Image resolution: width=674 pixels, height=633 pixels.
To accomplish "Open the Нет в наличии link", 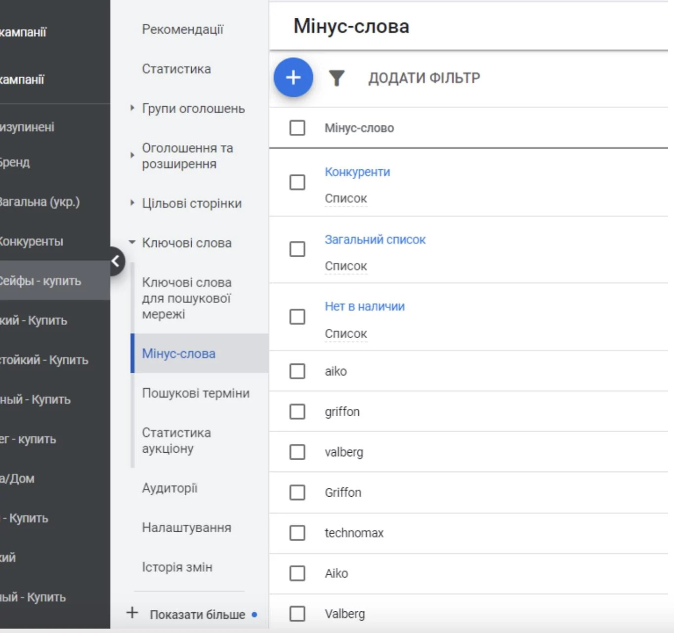I will coord(365,307).
